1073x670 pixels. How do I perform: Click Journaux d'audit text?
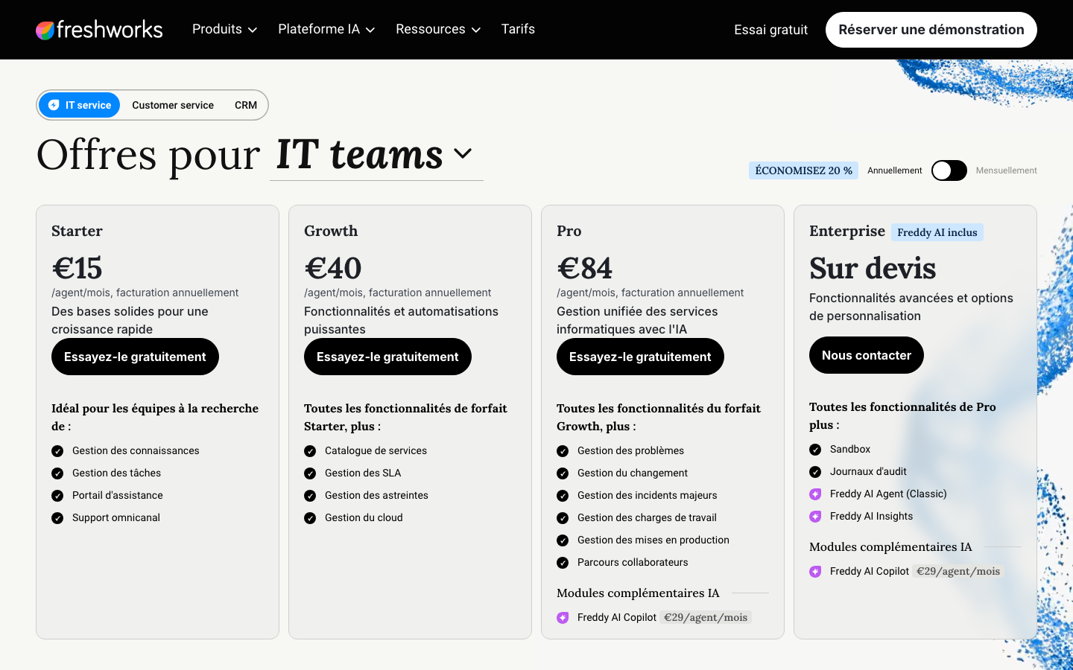868,471
